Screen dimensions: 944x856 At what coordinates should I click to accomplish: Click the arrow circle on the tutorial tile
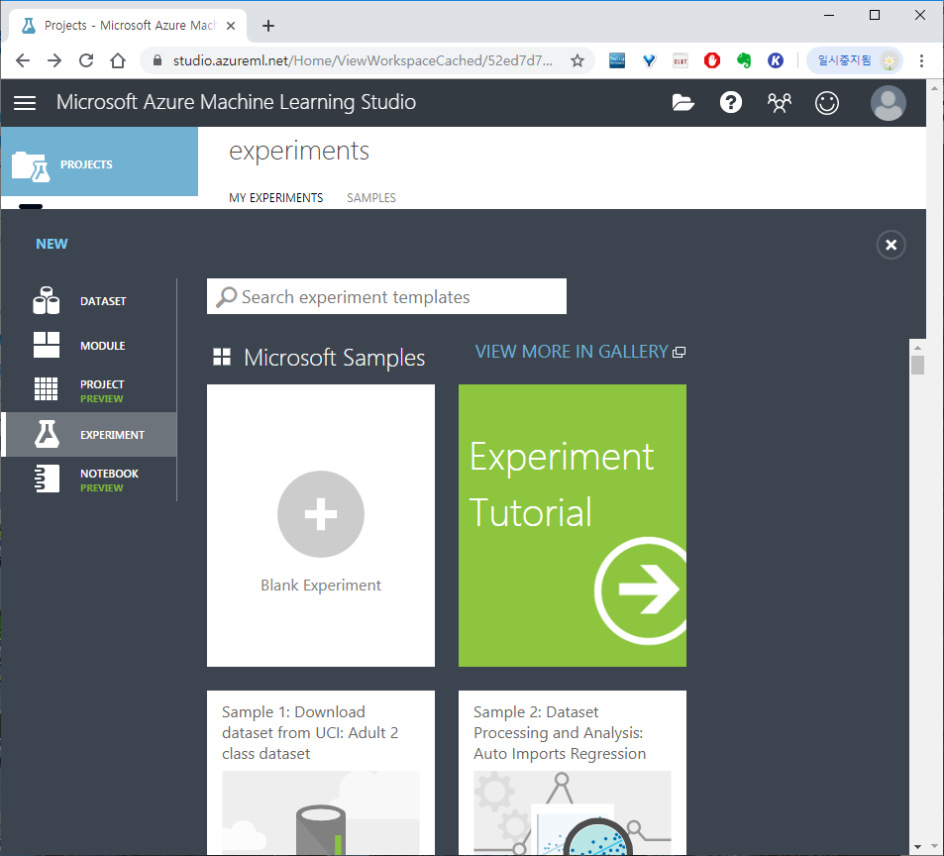(642, 590)
